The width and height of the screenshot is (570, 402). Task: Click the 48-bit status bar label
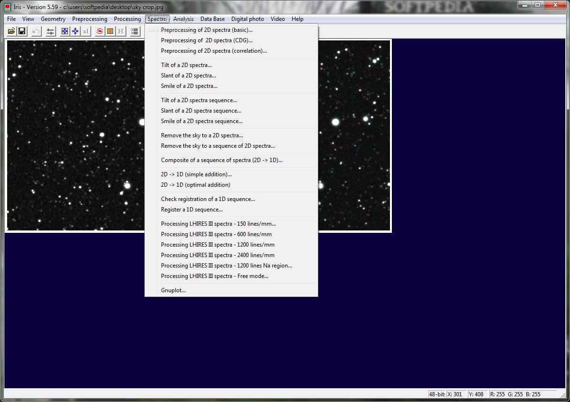click(x=437, y=394)
